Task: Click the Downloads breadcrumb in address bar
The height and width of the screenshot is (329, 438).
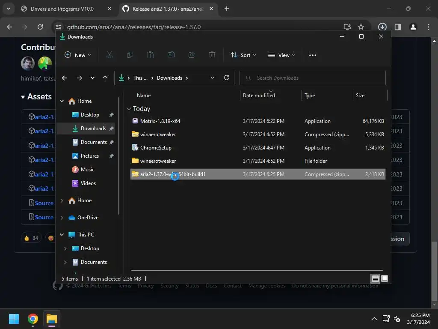Action: click(x=169, y=78)
